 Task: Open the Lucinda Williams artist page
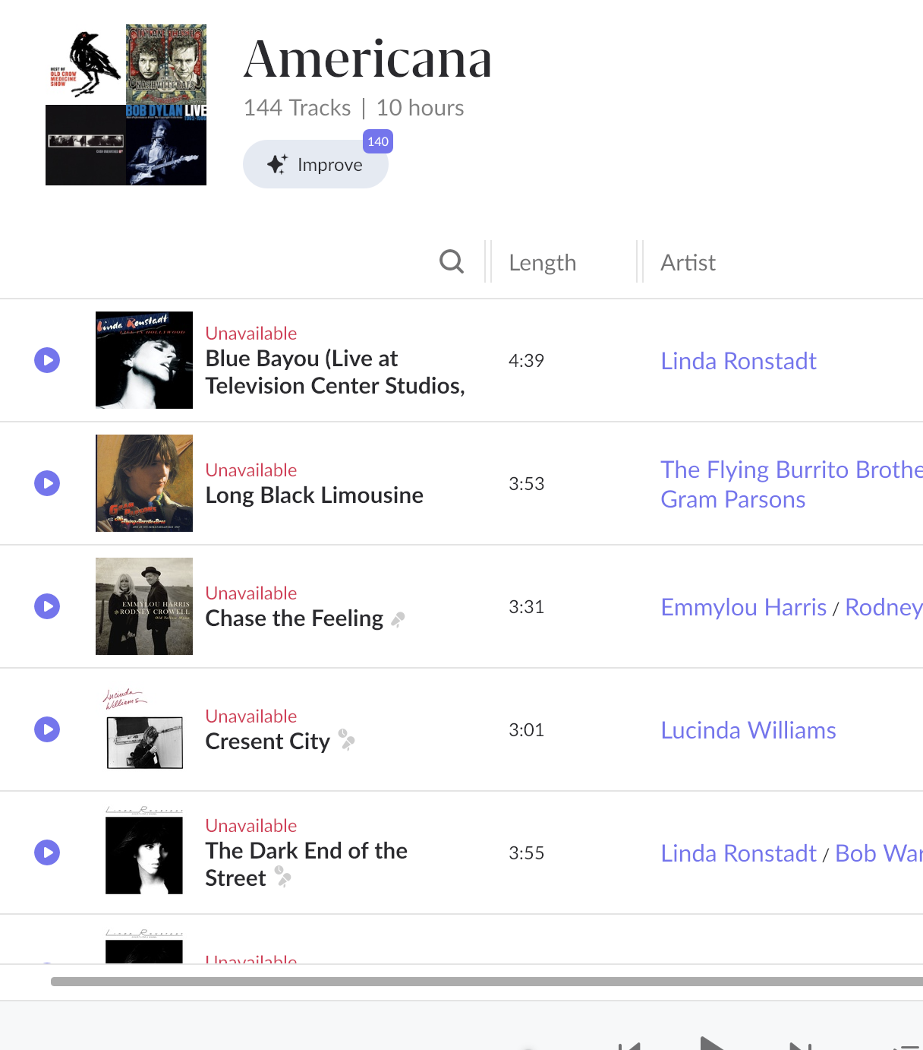pyautogui.click(x=748, y=730)
